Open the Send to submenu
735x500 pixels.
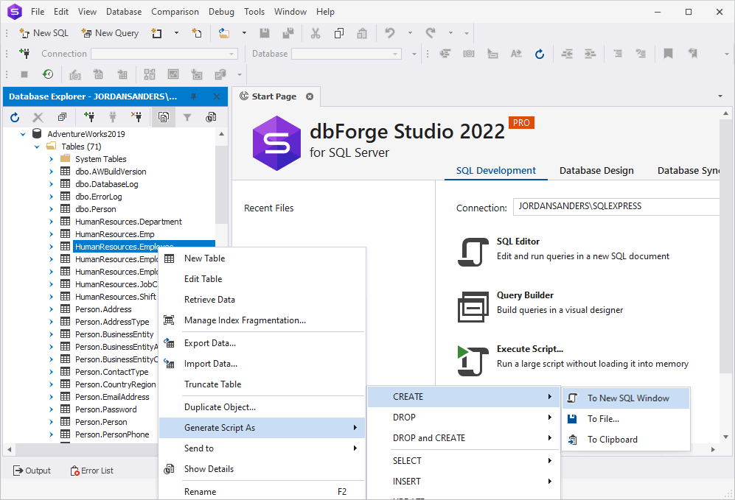click(262, 448)
